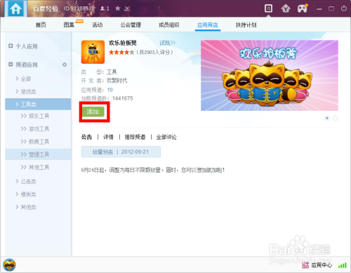Image resolution: width=351 pixels, height=273 pixels.
Task: Open the 放量预告 2012-09-21 announcement
Action: (x=121, y=152)
